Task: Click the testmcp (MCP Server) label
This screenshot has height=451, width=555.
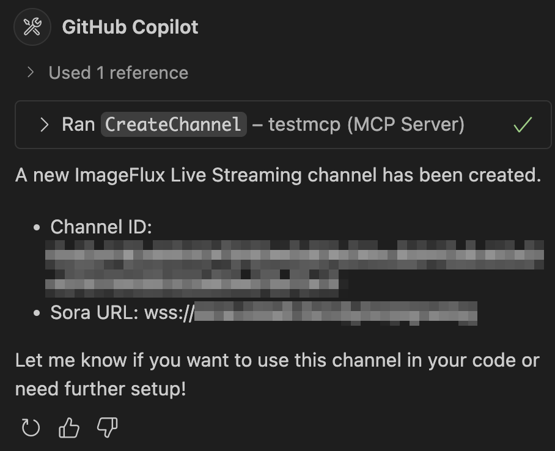Action: [x=366, y=125]
